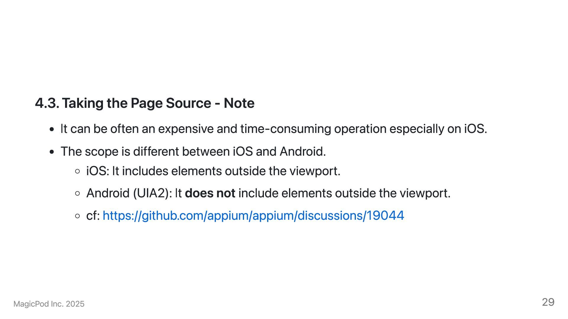Image resolution: width=568 pixels, height=319 pixels.
Task: Click the filled bullet dot before "It can be"
Action: pos(52,129)
